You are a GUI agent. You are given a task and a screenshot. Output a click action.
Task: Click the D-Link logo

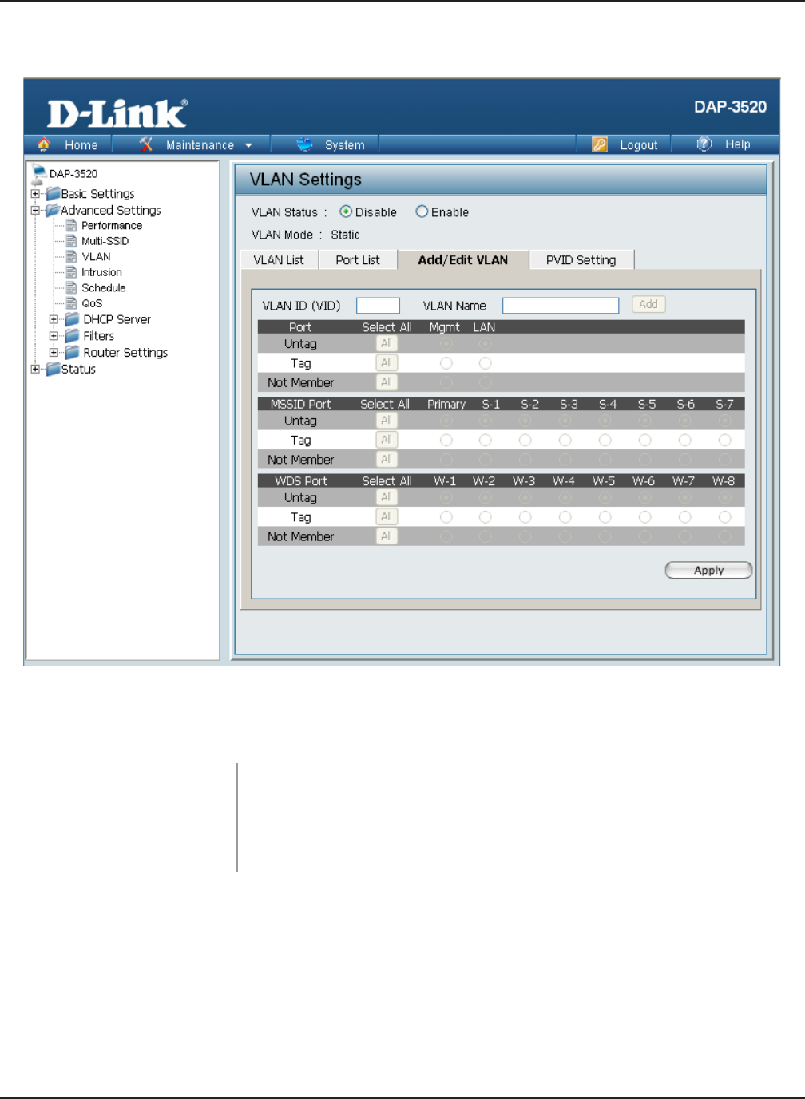coord(117,113)
